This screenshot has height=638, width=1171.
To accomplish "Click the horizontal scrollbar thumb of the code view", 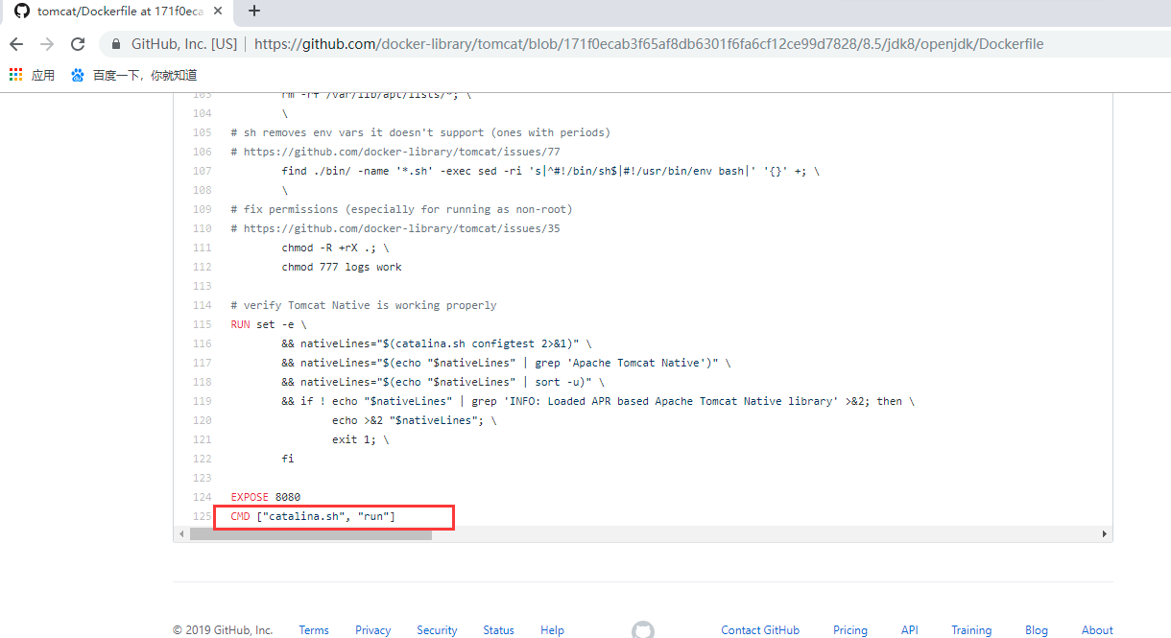I will coord(311,534).
